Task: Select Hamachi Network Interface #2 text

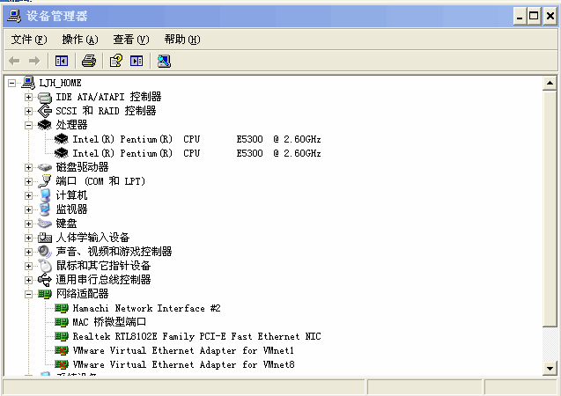Action: (147, 308)
